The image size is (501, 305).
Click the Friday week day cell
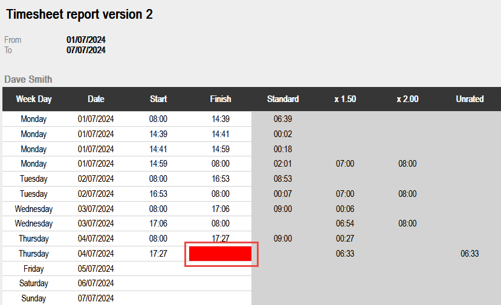click(x=34, y=269)
